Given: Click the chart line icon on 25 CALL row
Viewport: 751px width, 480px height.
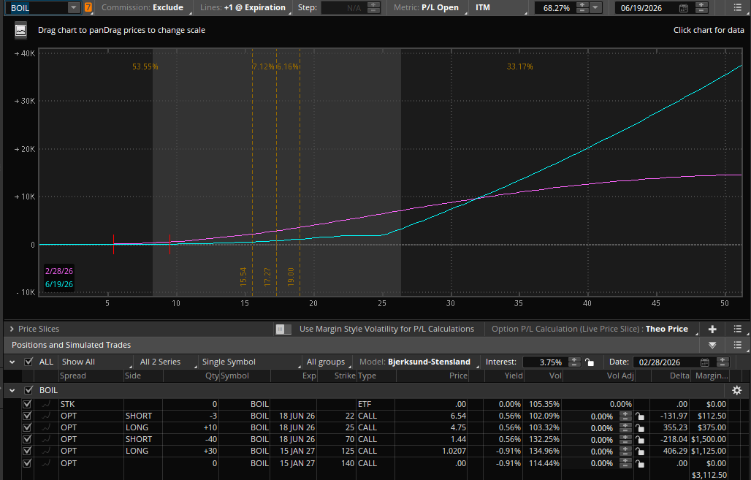Looking at the screenshot, I should coord(46,427).
